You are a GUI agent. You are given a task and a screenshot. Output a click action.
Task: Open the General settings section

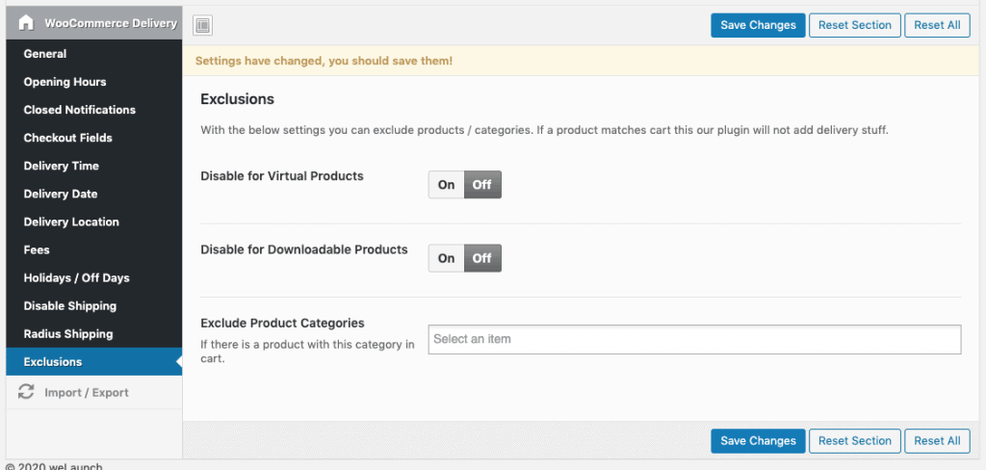point(45,54)
